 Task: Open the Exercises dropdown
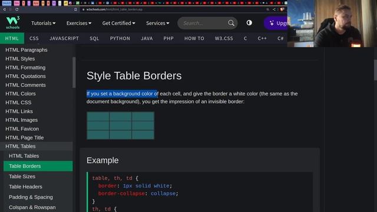[x=78, y=23]
